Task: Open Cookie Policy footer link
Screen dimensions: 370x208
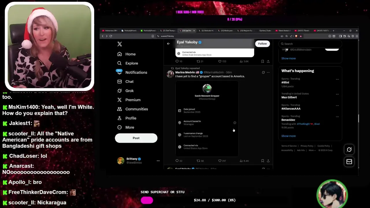Action: click(323, 146)
